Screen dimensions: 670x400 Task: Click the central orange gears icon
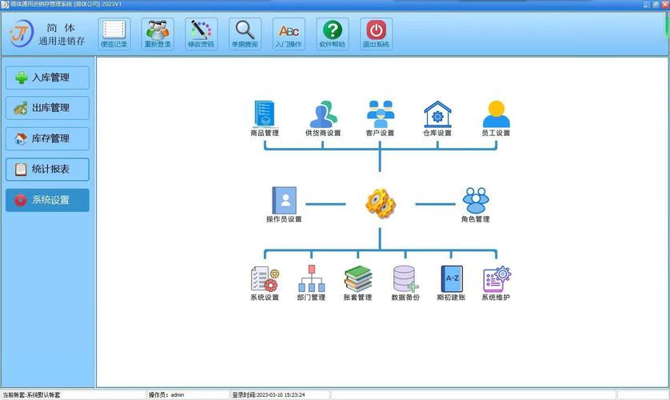click(381, 203)
